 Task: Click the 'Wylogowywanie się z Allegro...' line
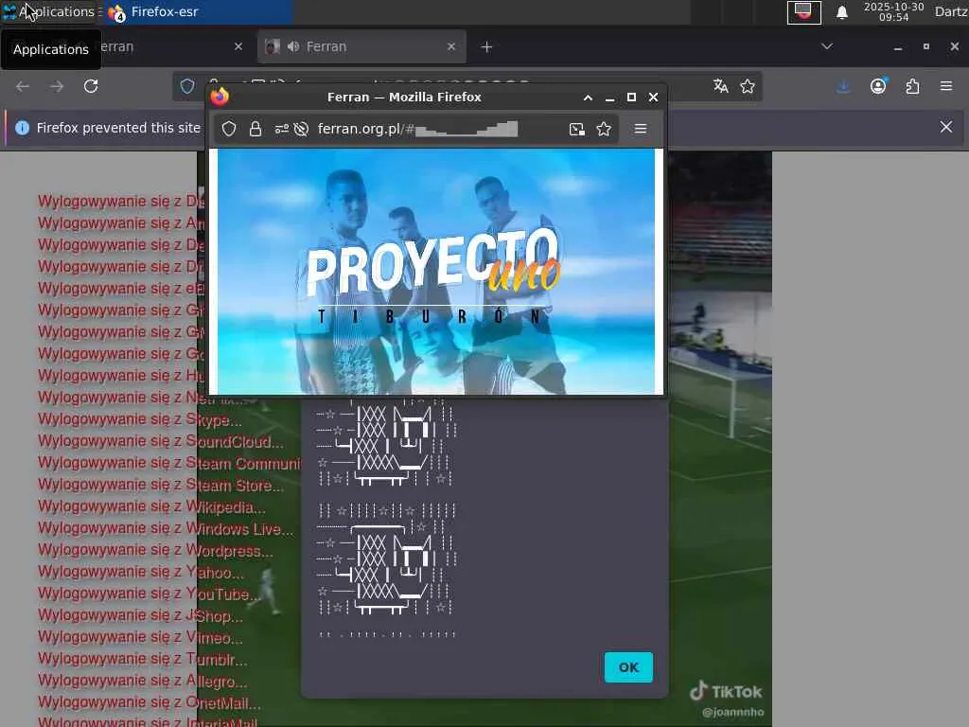[143, 682]
